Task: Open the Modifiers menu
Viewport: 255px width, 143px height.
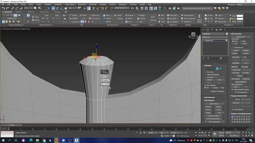Action: point(48,4)
